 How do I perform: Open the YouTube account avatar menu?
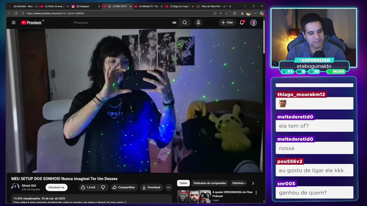point(253,23)
